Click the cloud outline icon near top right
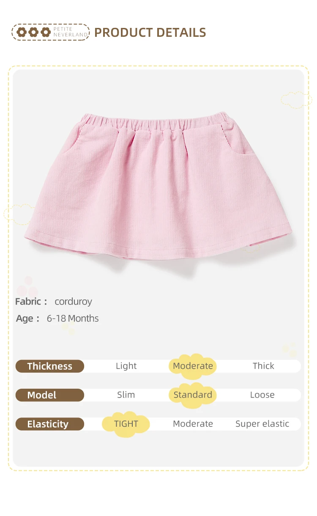Image resolution: width=317 pixels, height=516 pixels. [x=296, y=99]
